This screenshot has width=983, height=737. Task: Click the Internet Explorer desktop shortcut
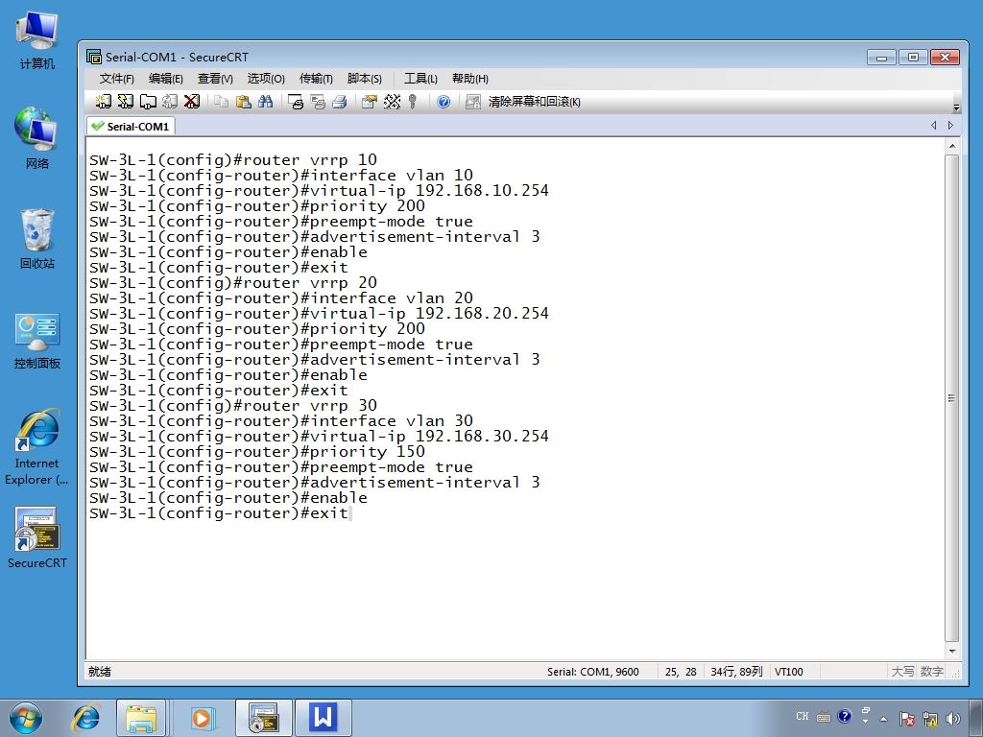(37, 447)
